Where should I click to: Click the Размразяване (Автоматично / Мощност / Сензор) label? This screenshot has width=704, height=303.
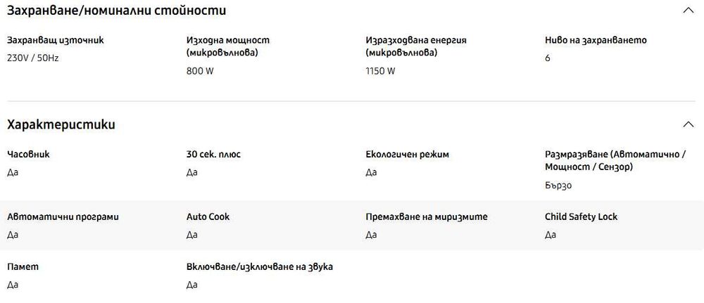pos(615,160)
